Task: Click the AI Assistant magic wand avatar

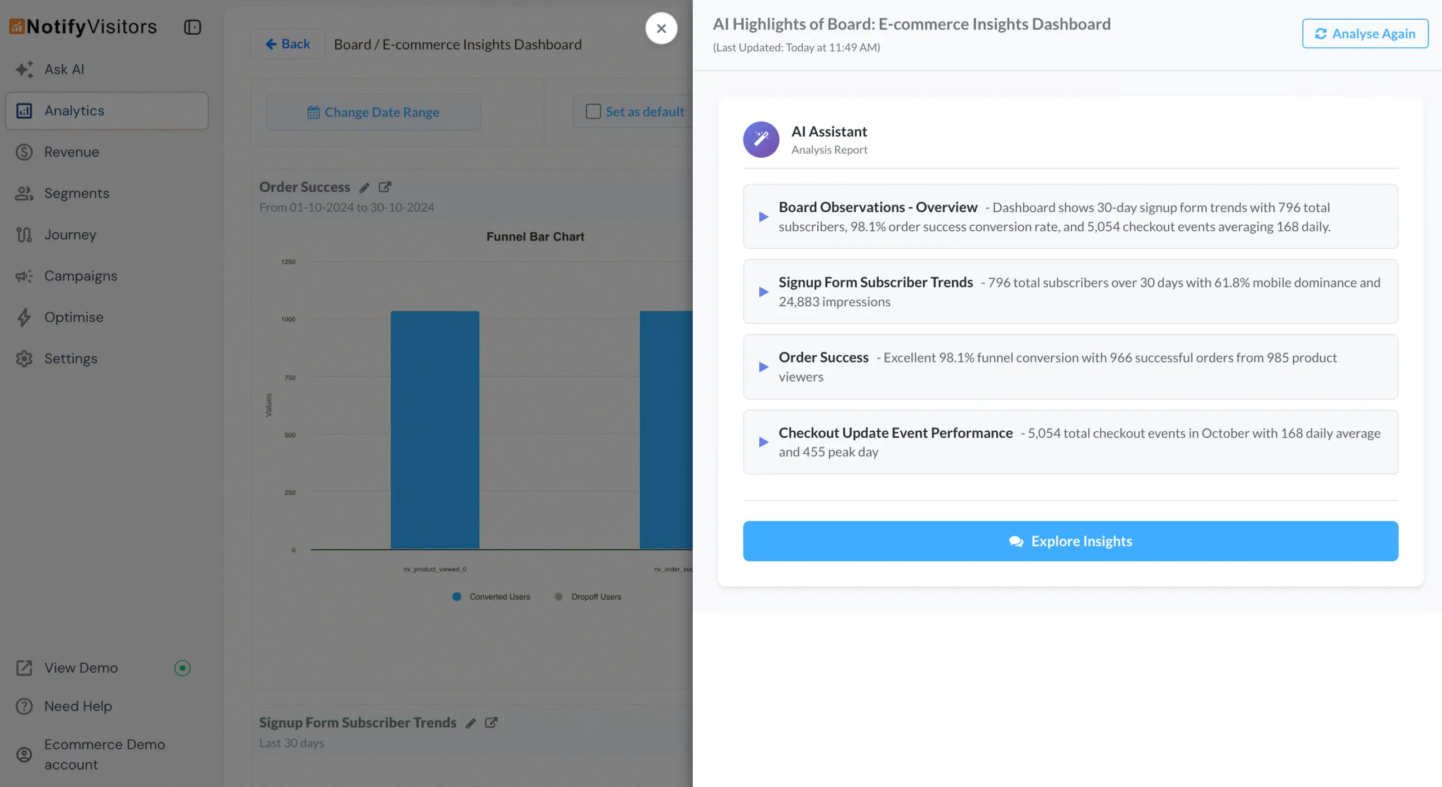Action: [x=760, y=139]
